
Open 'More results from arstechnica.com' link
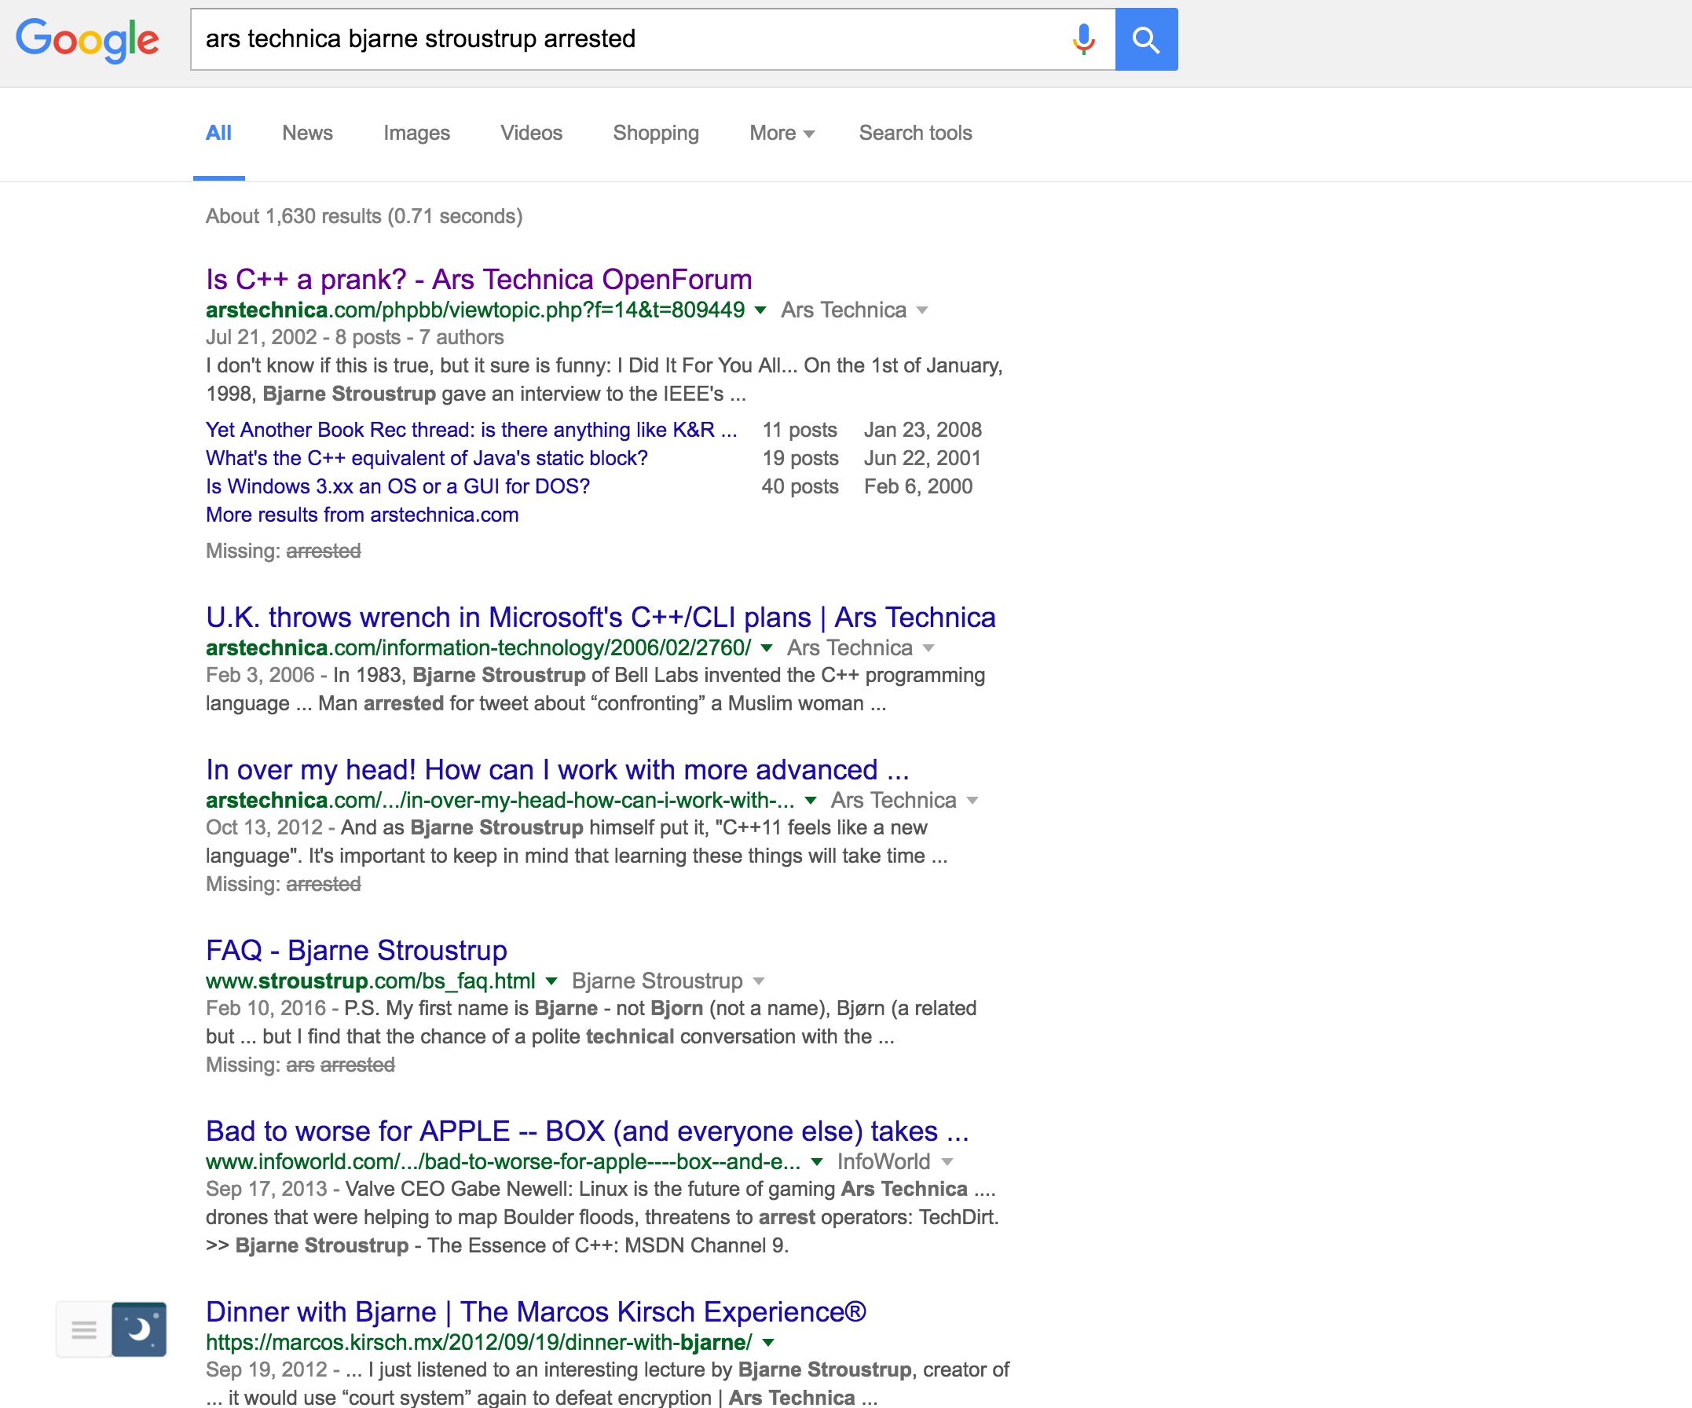[x=362, y=514]
